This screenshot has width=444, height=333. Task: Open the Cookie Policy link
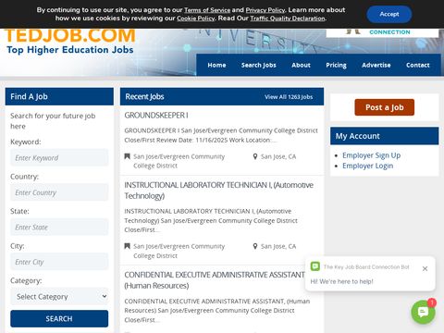click(195, 18)
